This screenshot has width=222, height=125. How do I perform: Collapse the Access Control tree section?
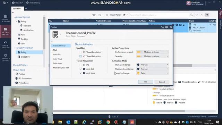(x=14, y=17)
